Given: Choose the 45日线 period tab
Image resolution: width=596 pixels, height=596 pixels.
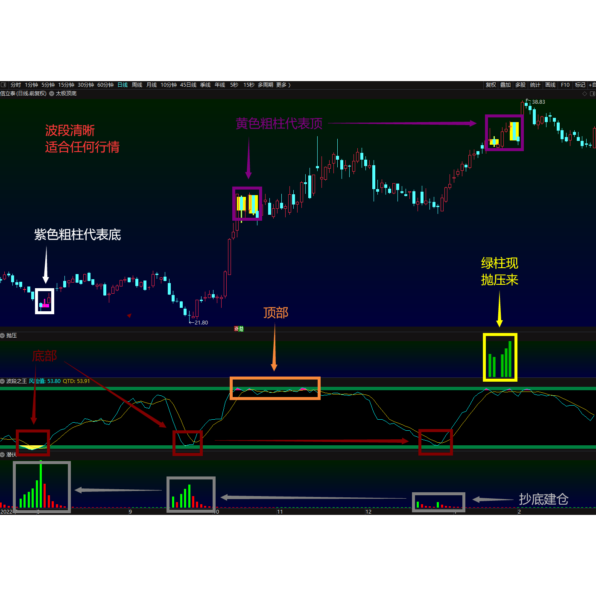Looking at the screenshot, I should click(188, 85).
